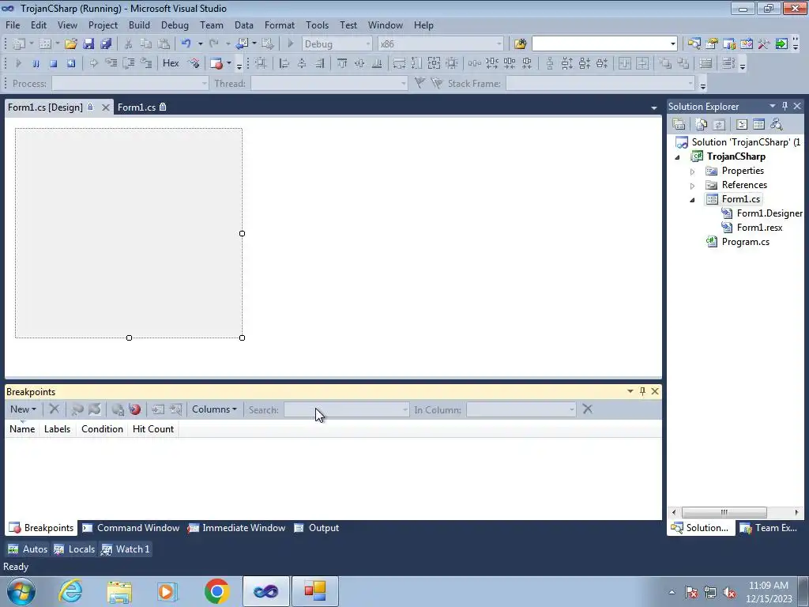Click the Show All Files icon in Solution Explorer

coord(702,124)
